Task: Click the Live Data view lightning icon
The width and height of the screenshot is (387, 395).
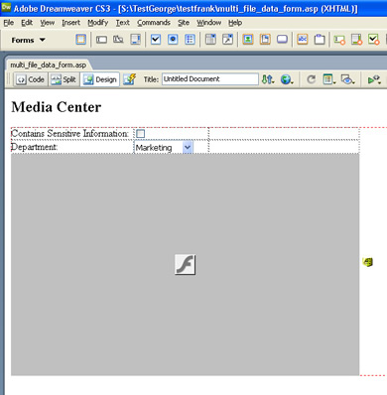Action: click(130, 79)
